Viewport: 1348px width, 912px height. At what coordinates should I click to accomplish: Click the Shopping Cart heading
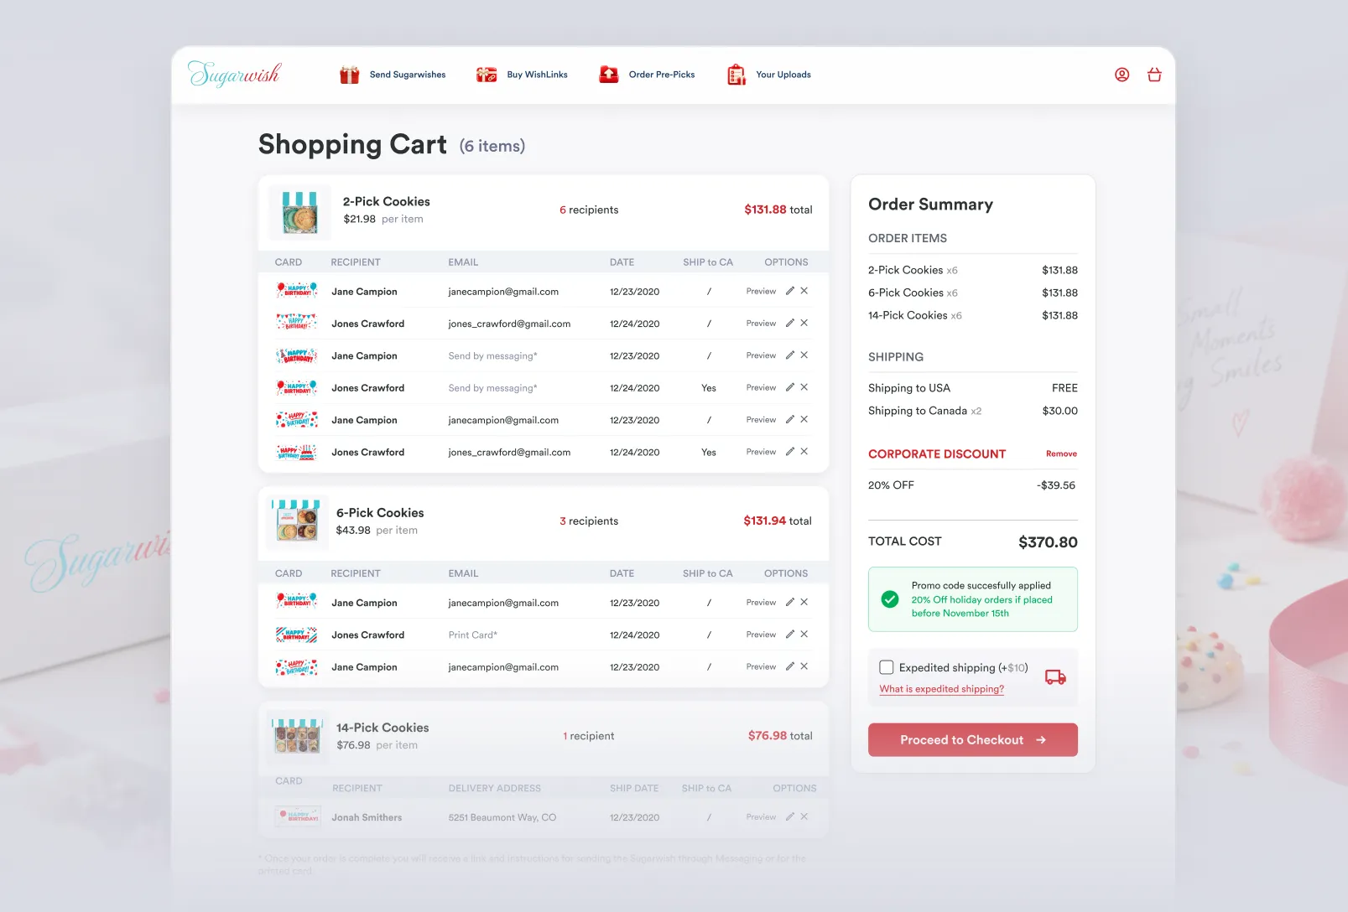[x=352, y=144]
